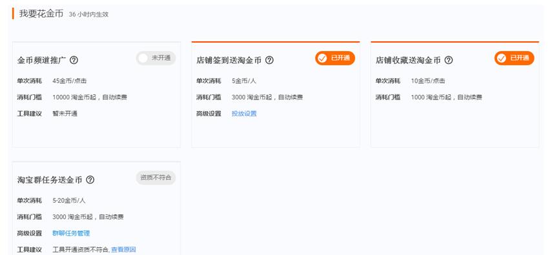The height and width of the screenshot is (255, 559).
Task: Open help icon beside 金币频道推广
Action: point(74,60)
